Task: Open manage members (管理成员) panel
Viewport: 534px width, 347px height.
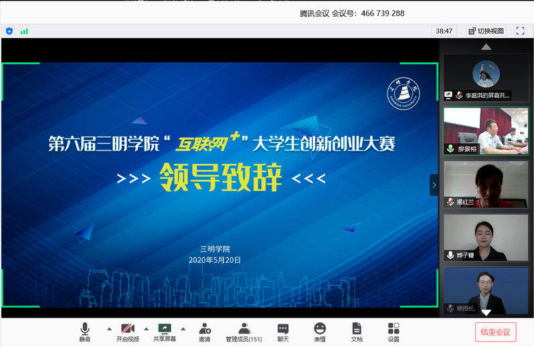Action: [244, 332]
